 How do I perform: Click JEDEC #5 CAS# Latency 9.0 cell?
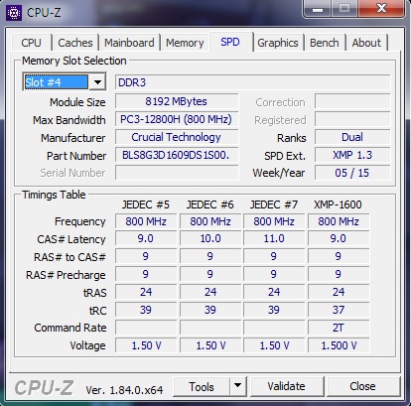pos(146,238)
